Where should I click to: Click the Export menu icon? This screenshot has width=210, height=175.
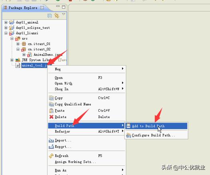[51, 147]
